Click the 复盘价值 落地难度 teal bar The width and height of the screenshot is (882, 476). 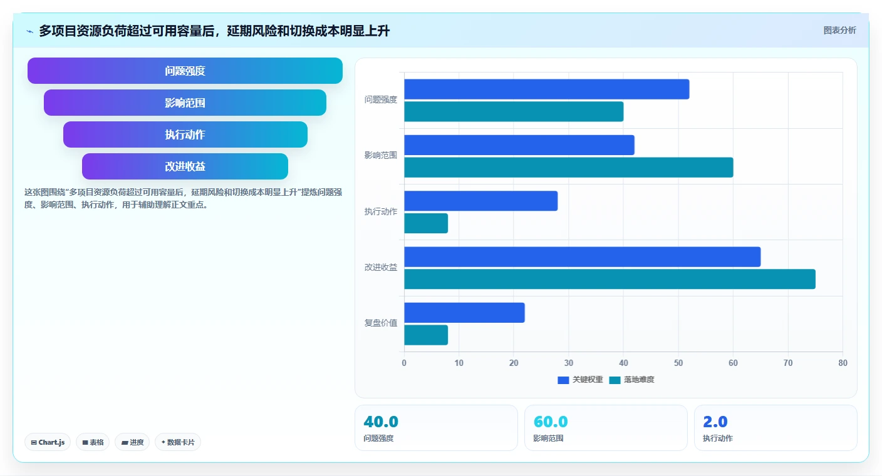click(x=426, y=335)
